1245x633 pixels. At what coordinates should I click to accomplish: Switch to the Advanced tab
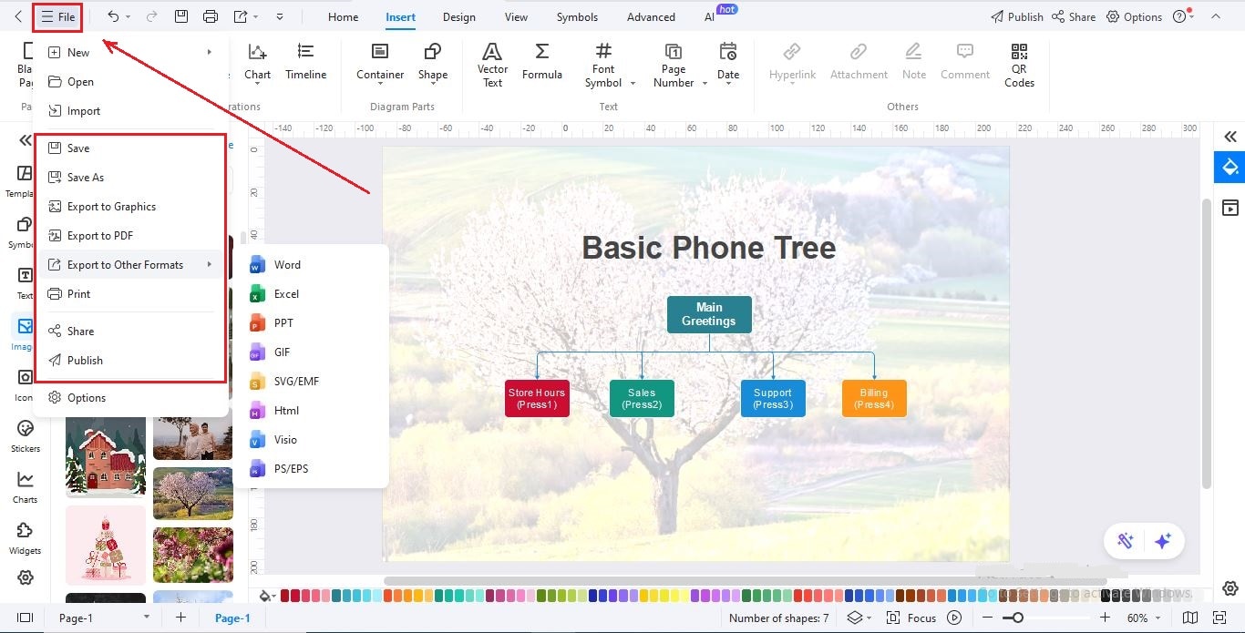click(x=651, y=16)
